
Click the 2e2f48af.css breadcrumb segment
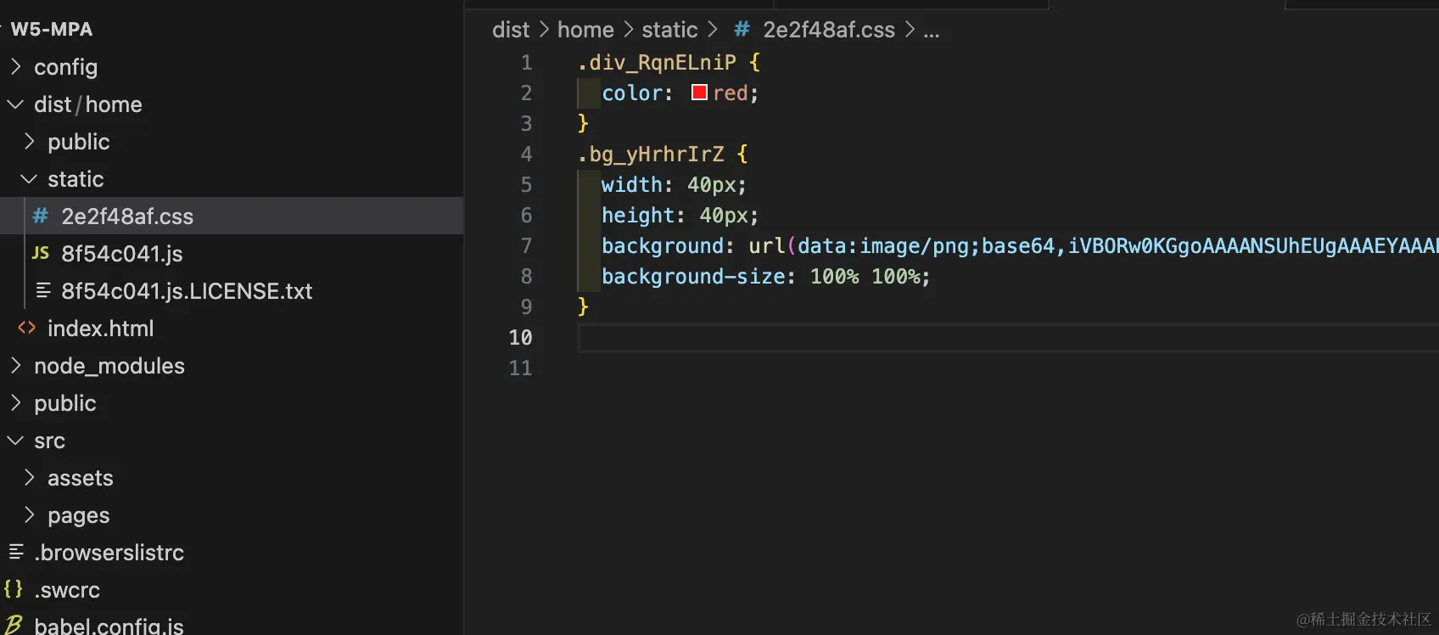point(829,30)
